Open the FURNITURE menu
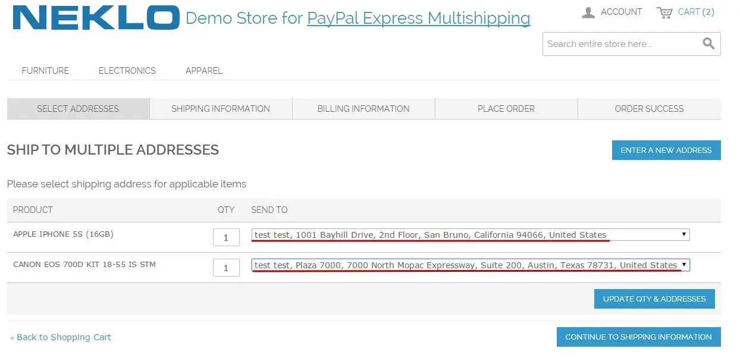740x361 pixels. 45,71
